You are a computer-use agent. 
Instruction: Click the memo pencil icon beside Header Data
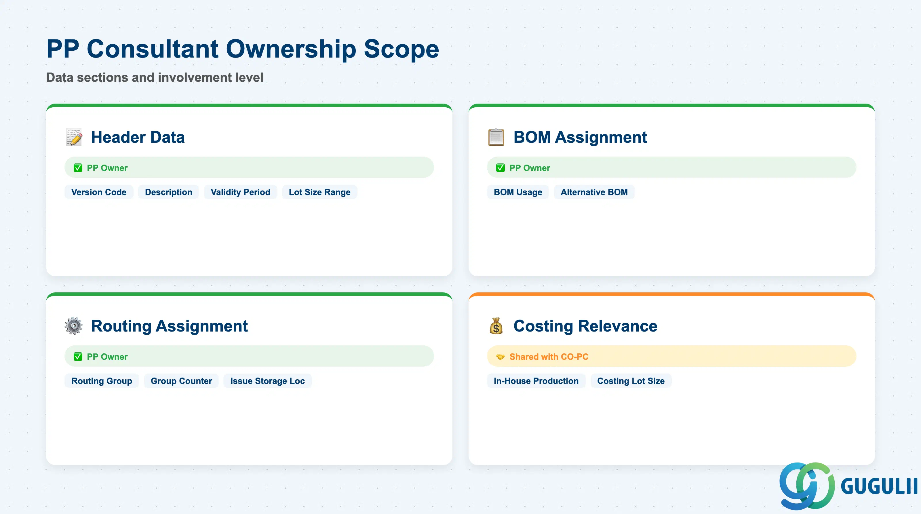tap(74, 137)
